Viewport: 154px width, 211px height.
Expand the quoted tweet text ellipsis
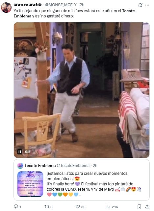pyautogui.click(x=80, y=195)
